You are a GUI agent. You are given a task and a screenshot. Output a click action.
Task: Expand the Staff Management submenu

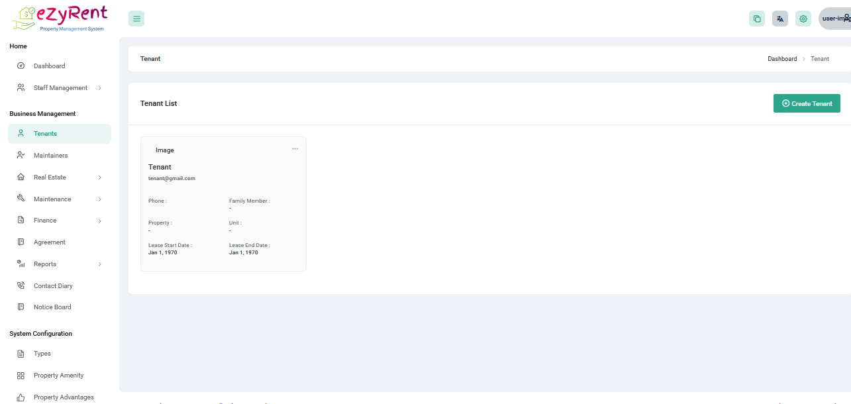[99, 88]
